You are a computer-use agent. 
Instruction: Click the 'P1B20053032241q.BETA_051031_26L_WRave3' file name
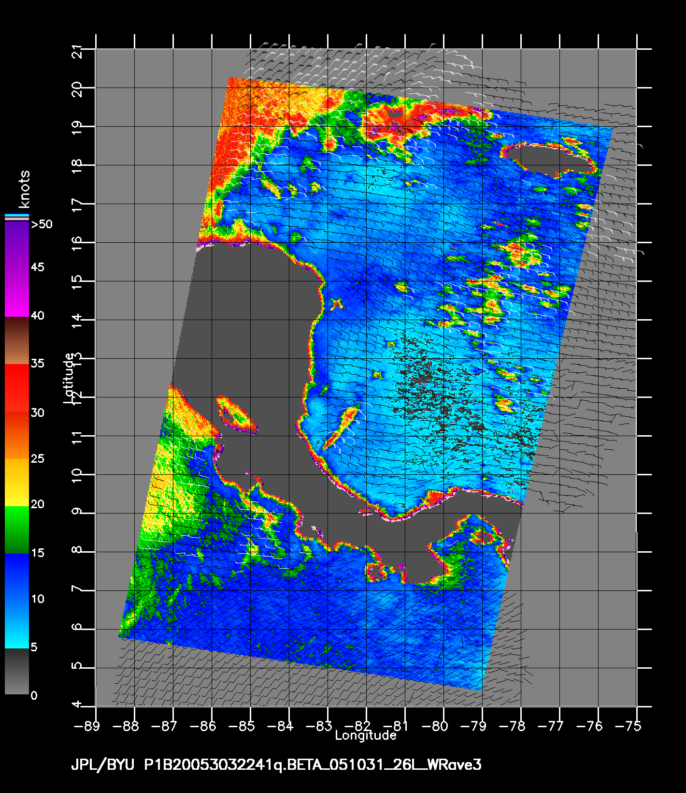pyautogui.click(x=313, y=765)
